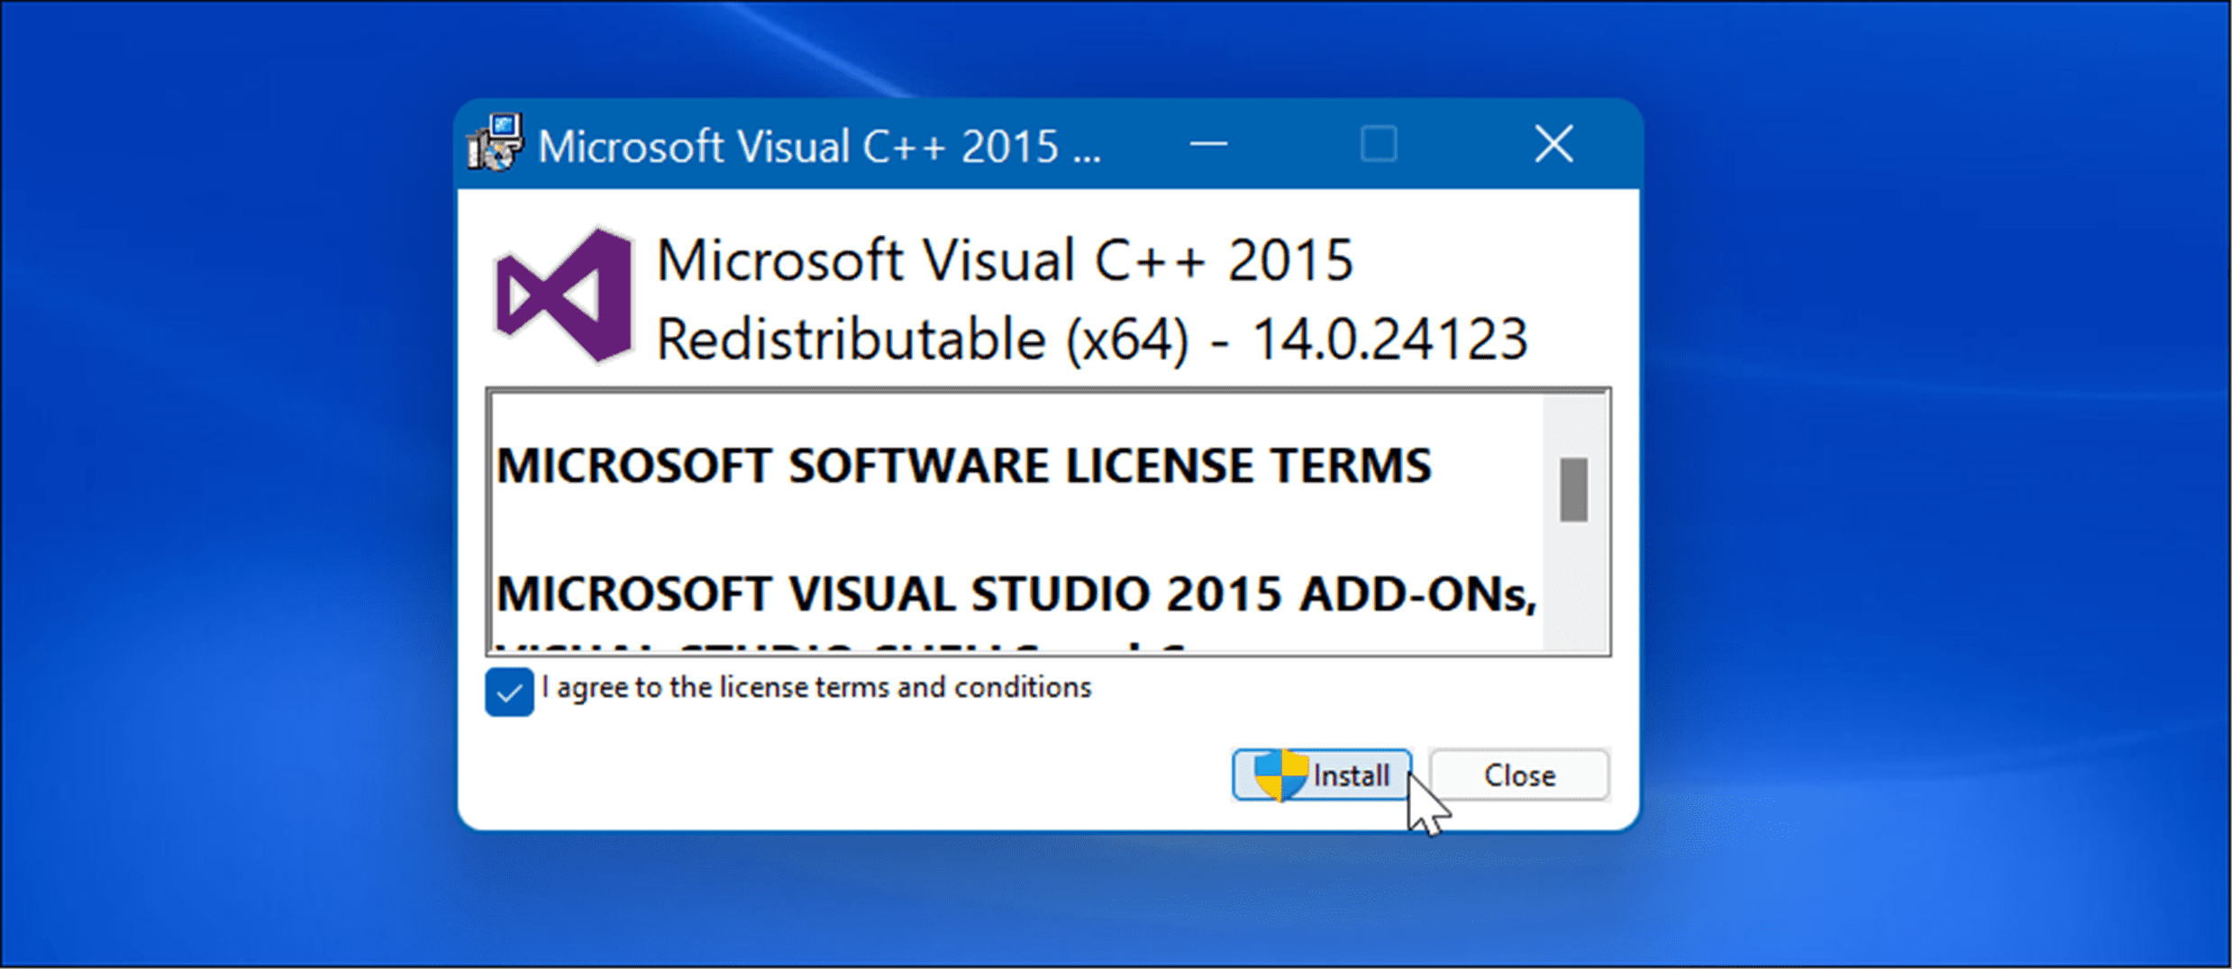This screenshot has height=969, width=2232.
Task: Uncheck the license agreement checkbox
Action: (510, 691)
